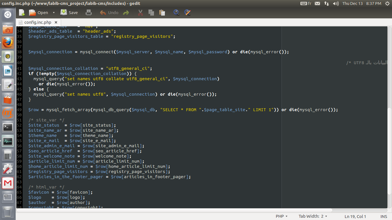Open Rhythmbox speaker icon in launcher
Screen dimensions: 392x220
pyautogui.click(x=8, y=57)
